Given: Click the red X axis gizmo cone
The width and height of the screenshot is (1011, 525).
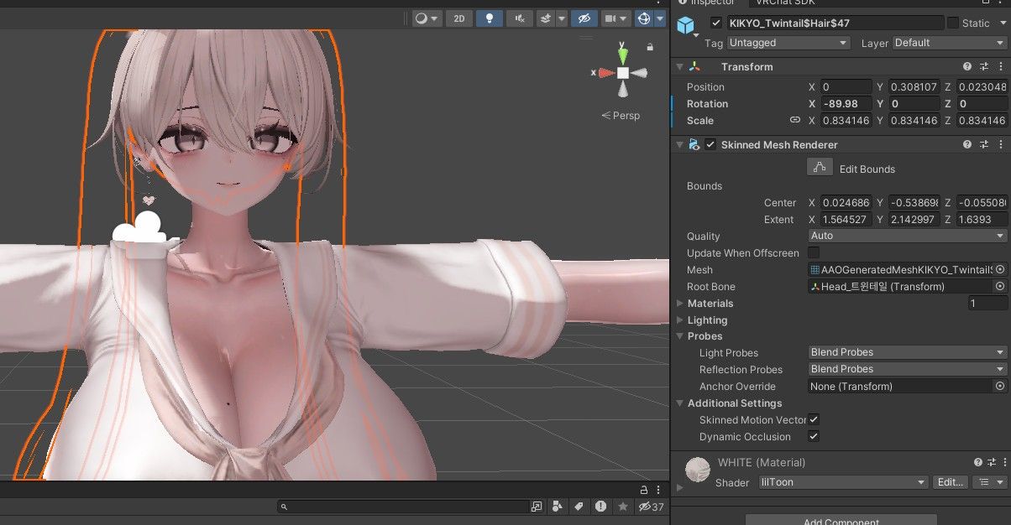Looking at the screenshot, I should pyautogui.click(x=606, y=73).
